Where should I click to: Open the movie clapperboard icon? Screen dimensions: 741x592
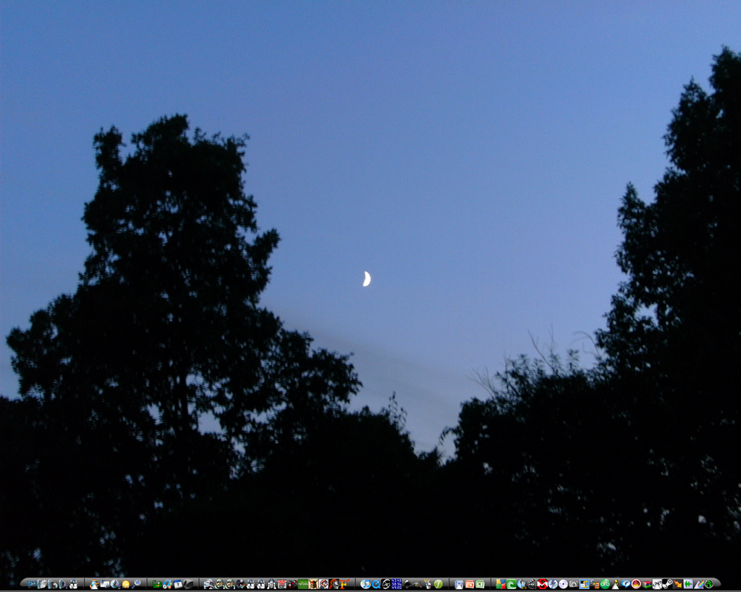click(x=532, y=584)
